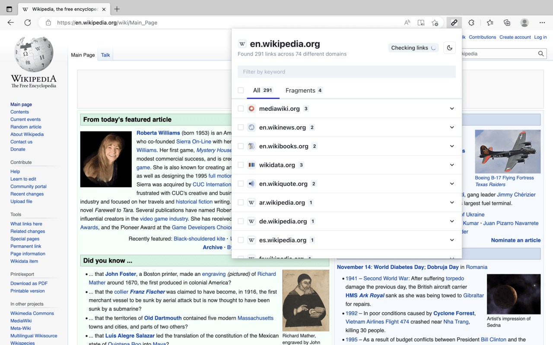Expand the ar.wikipedia.org links chevron
553x345 pixels.
pyautogui.click(x=452, y=202)
